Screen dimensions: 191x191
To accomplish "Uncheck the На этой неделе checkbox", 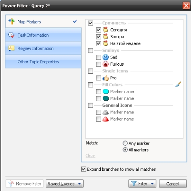I will coord(98,43).
